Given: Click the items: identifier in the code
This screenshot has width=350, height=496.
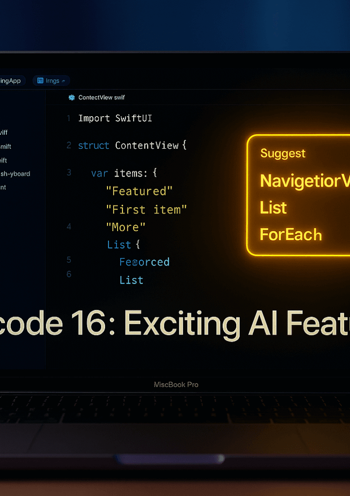Looking at the screenshot, I should pyautogui.click(x=131, y=173).
